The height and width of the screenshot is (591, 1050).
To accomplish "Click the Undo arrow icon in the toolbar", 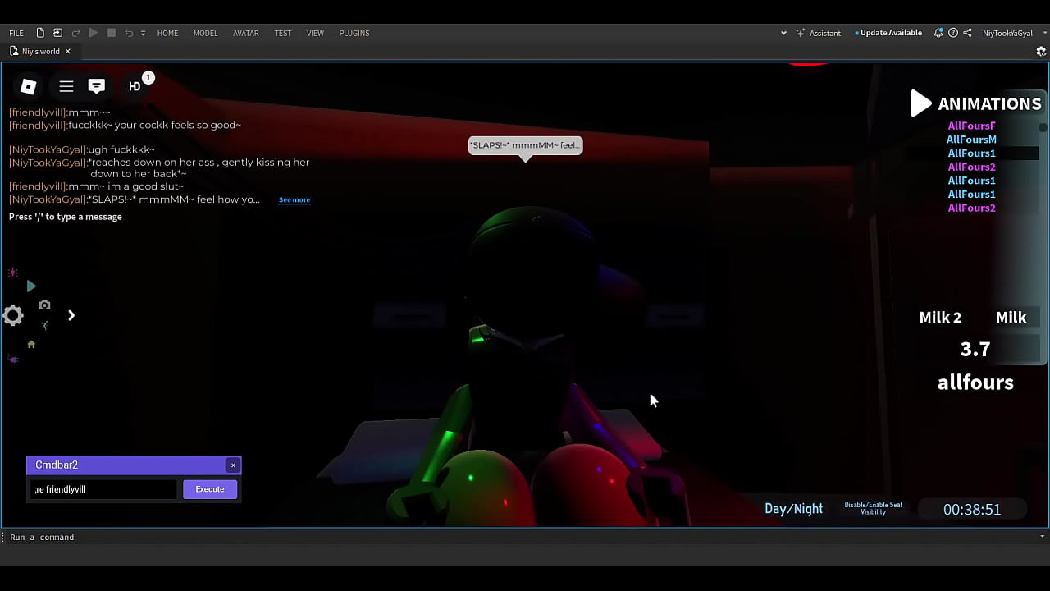I will point(129,33).
